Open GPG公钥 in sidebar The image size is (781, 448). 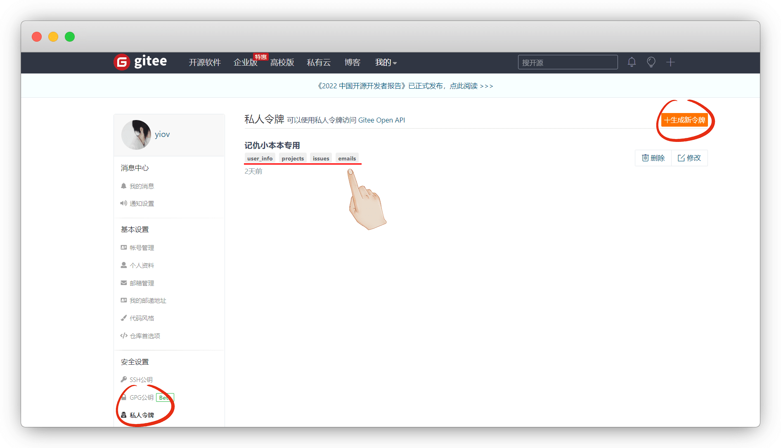coord(141,398)
